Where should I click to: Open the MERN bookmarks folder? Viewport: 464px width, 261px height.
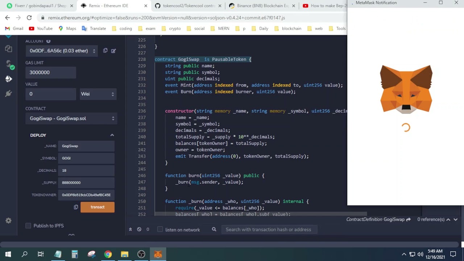[x=220, y=28]
